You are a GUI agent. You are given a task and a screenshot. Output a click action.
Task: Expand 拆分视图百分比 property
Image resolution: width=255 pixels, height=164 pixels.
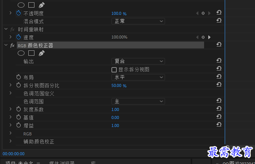click(11, 85)
